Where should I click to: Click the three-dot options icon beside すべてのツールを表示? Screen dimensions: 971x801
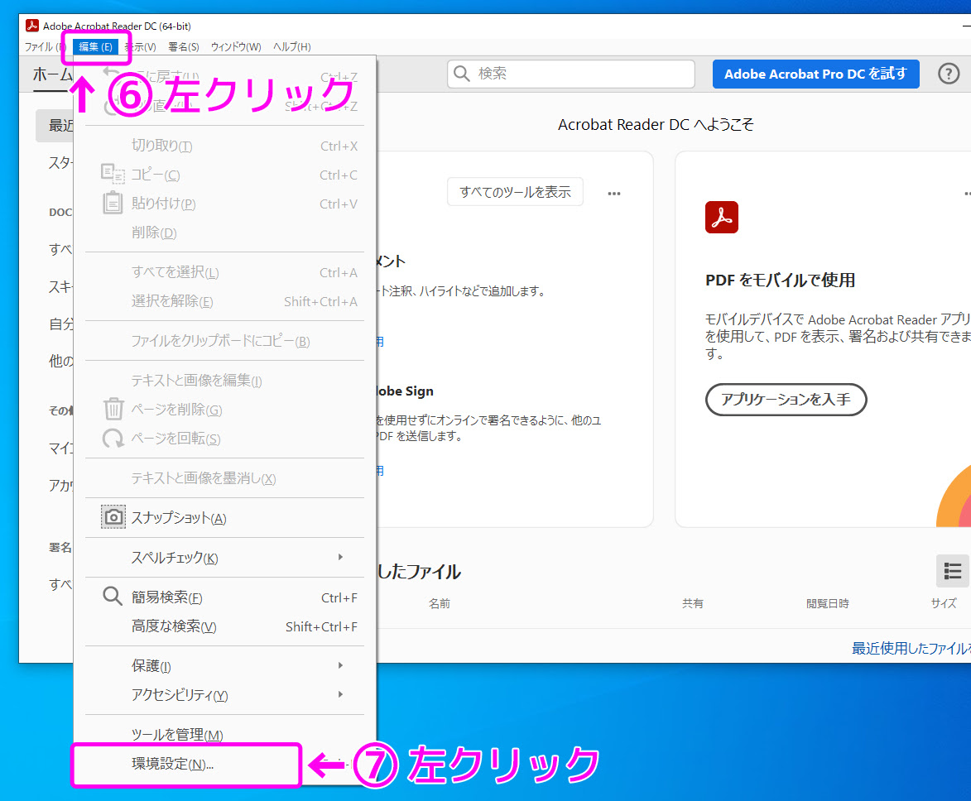[613, 193]
